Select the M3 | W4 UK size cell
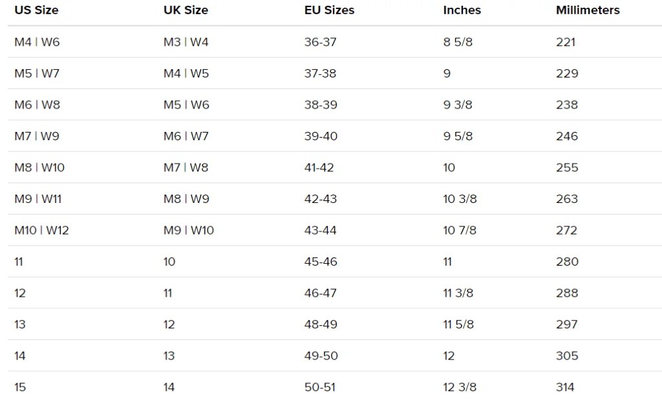 [x=186, y=42]
